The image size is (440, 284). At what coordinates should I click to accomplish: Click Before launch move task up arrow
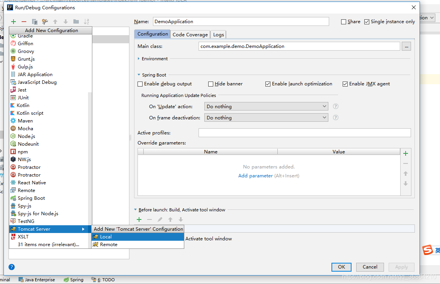[x=170, y=219]
